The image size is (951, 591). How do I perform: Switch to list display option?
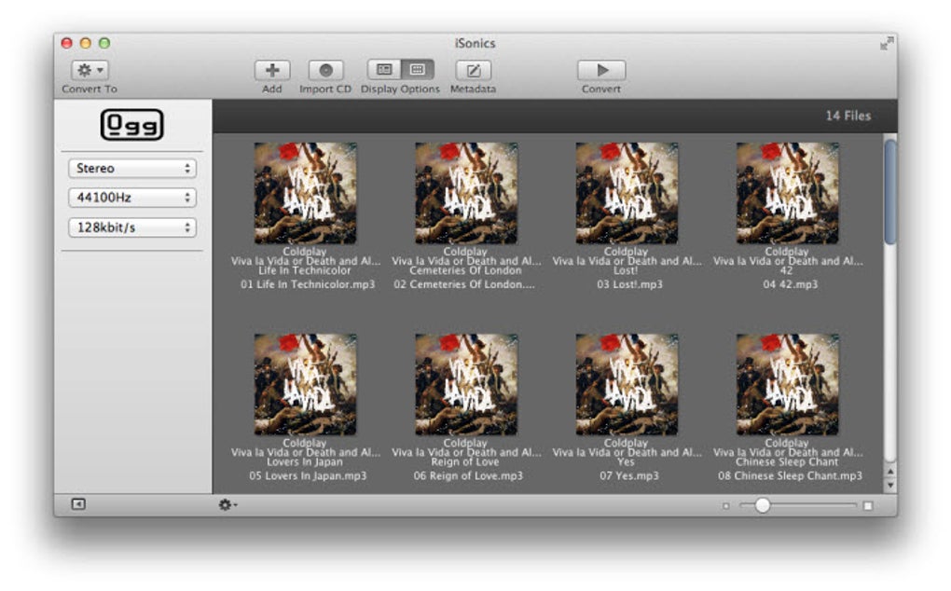click(384, 70)
